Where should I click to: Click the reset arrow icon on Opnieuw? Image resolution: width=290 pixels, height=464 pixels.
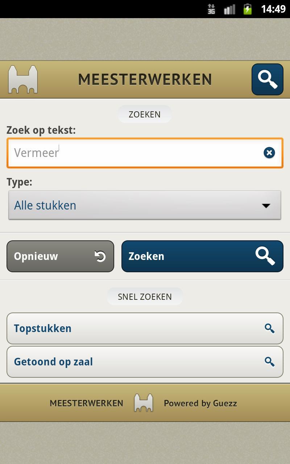[x=100, y=256]
